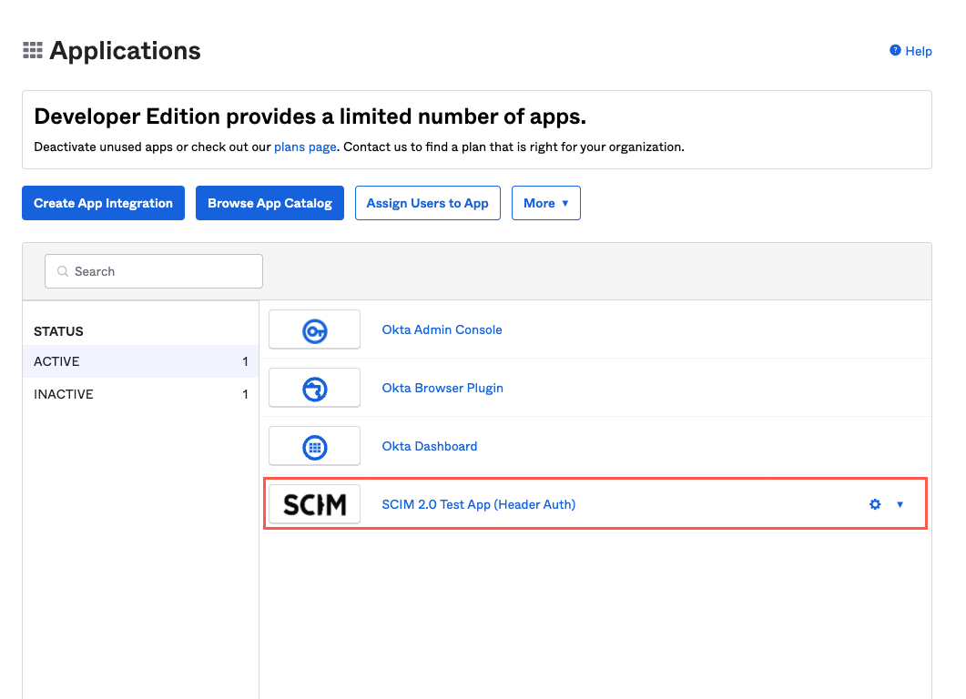
Task: Open the Help menu link
Action: (919, 51)
